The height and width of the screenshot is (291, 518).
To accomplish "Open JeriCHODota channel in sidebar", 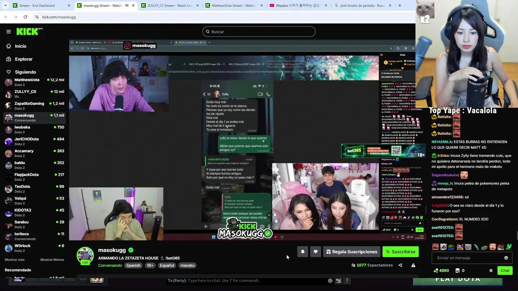I will (34, 141).
